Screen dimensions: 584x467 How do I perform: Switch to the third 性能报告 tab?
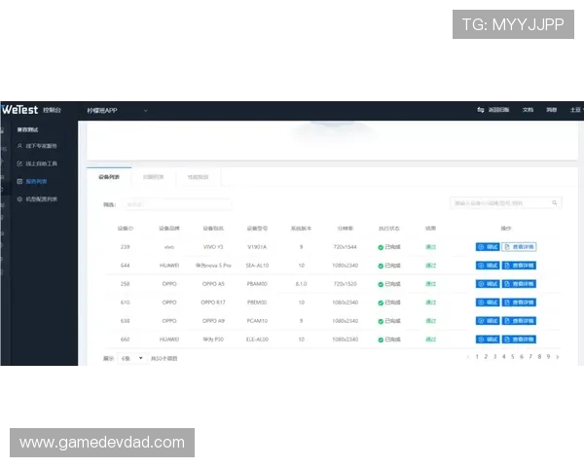[x=199, y=177]
